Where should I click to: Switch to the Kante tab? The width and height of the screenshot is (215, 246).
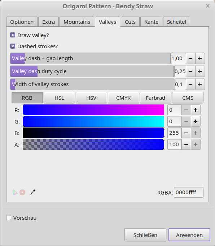(152, 22)
